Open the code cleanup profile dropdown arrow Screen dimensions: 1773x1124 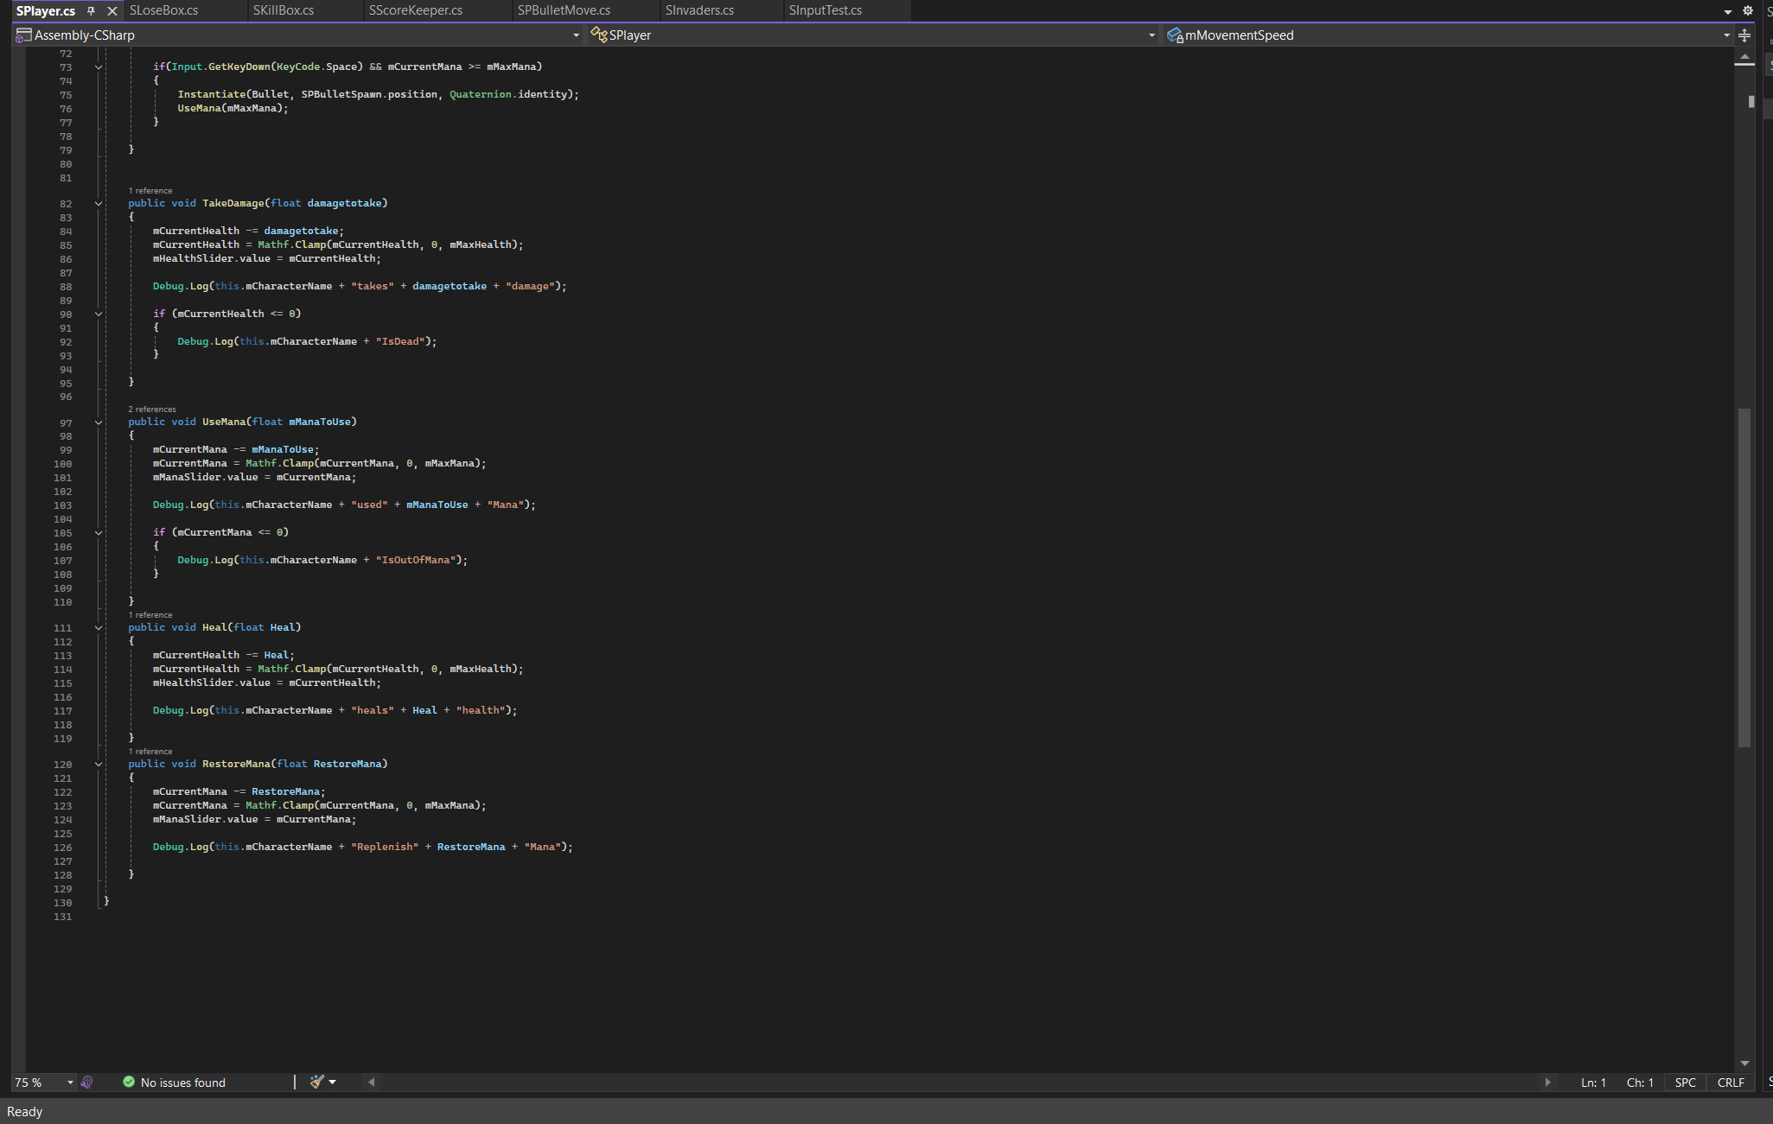point(333,1083)
